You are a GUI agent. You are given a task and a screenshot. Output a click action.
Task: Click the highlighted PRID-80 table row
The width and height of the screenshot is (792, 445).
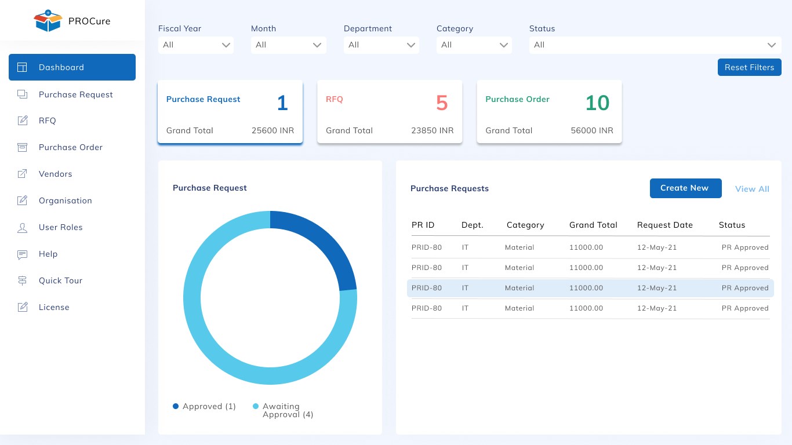590,288
